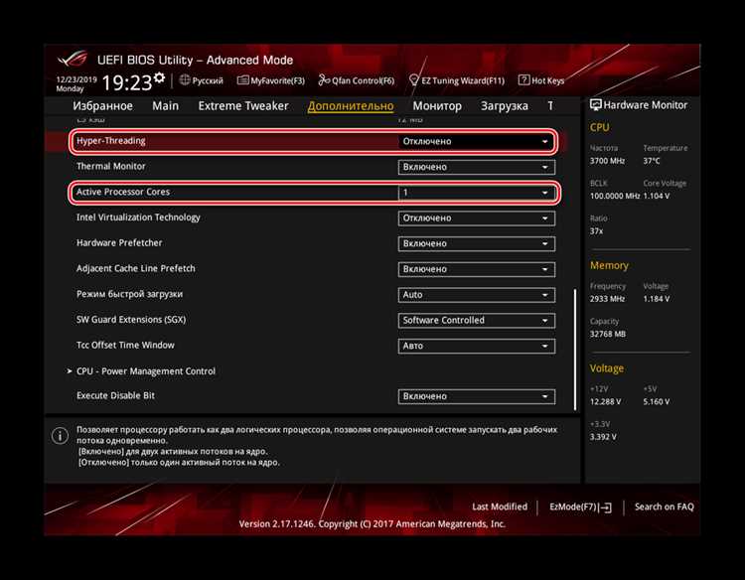Click the info icon in help panel

point(60,436)
